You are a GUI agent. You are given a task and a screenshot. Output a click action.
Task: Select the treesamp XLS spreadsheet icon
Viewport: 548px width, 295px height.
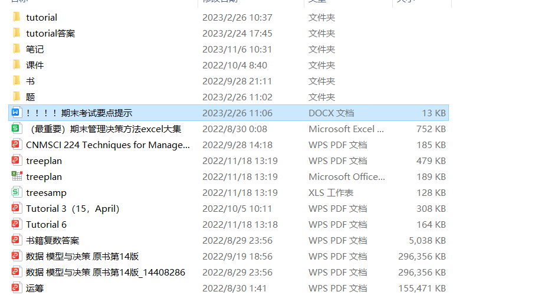pos(16,192)
